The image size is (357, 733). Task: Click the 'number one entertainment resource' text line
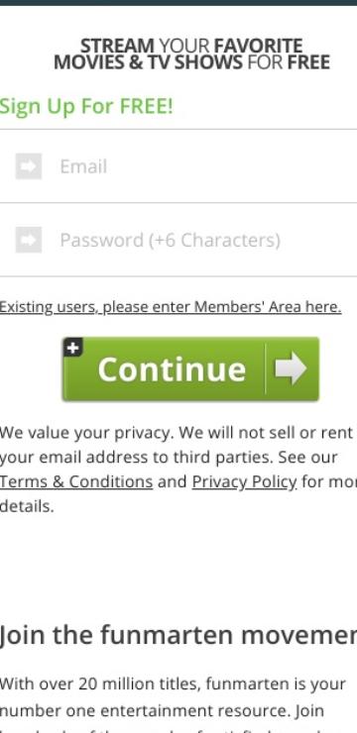[162, 710]
